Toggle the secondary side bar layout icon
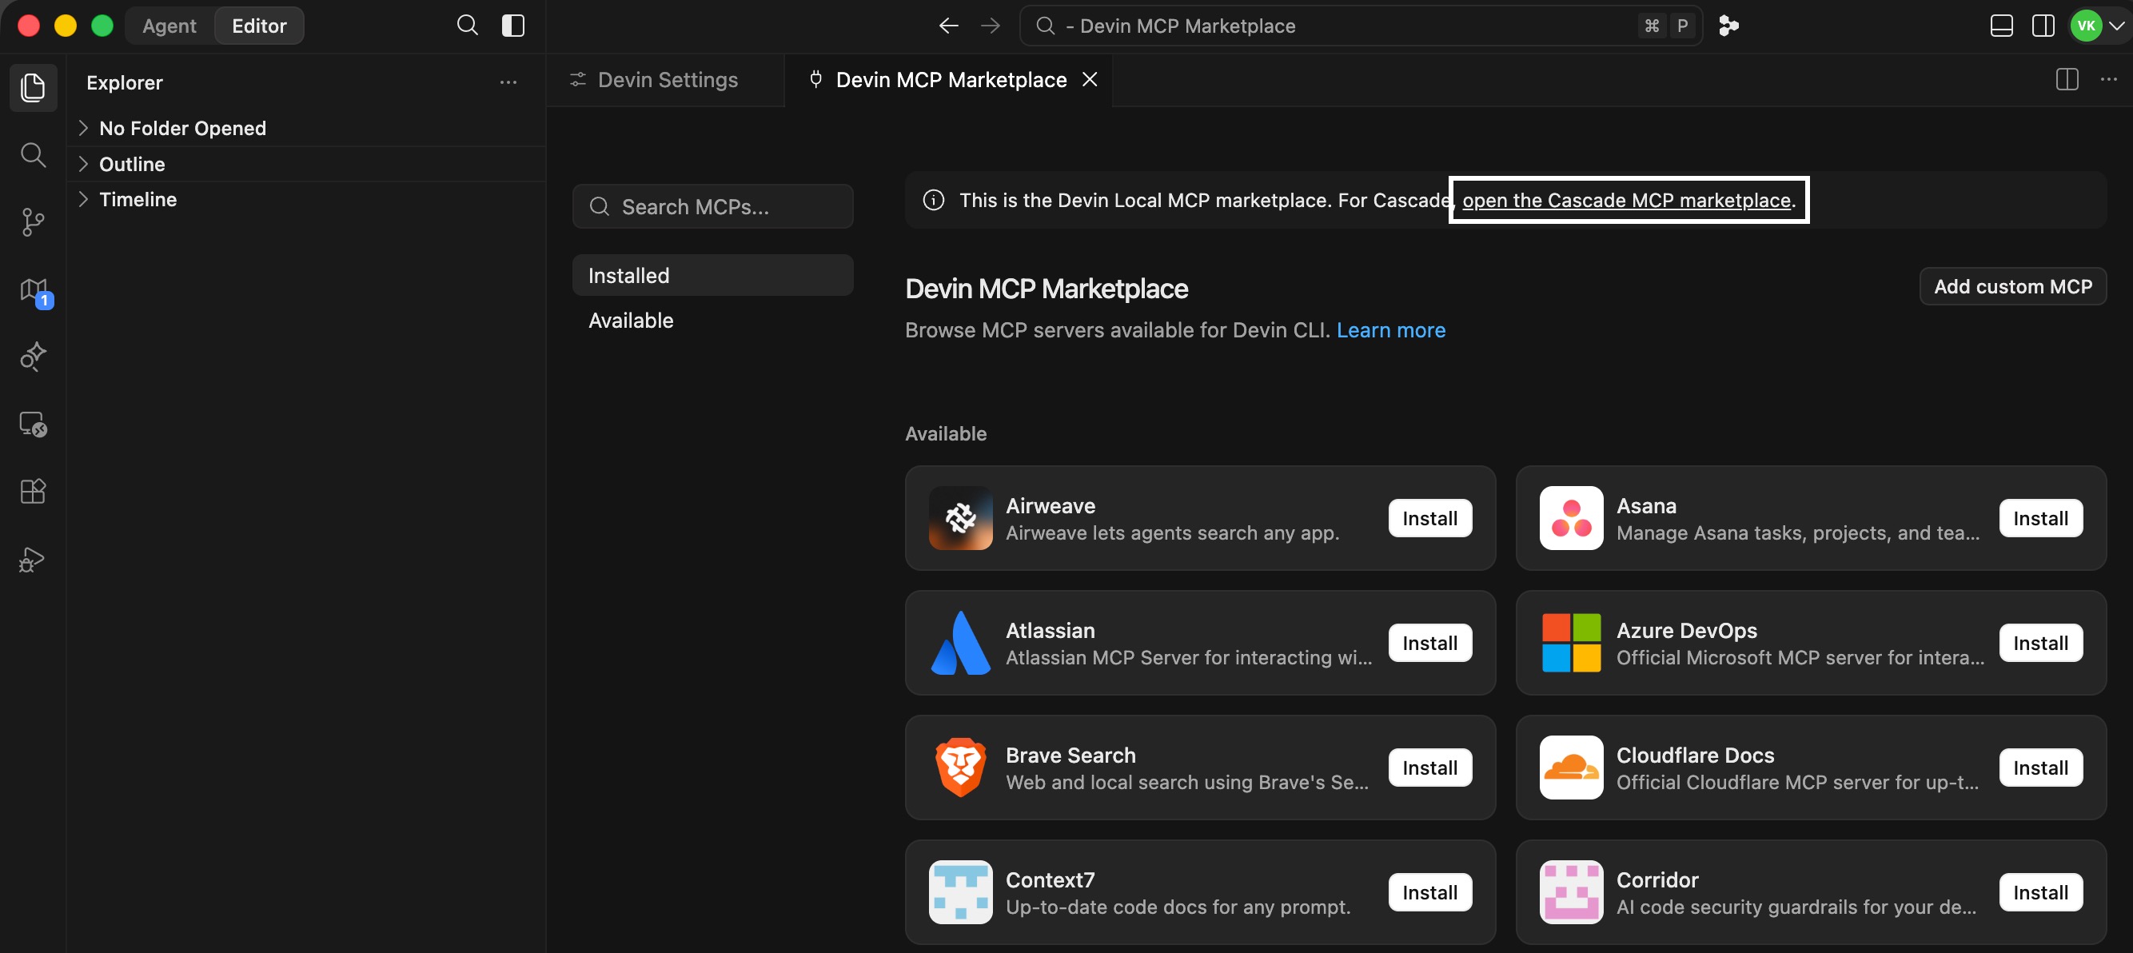The image size is (2133, 953). click(2043, 26)
